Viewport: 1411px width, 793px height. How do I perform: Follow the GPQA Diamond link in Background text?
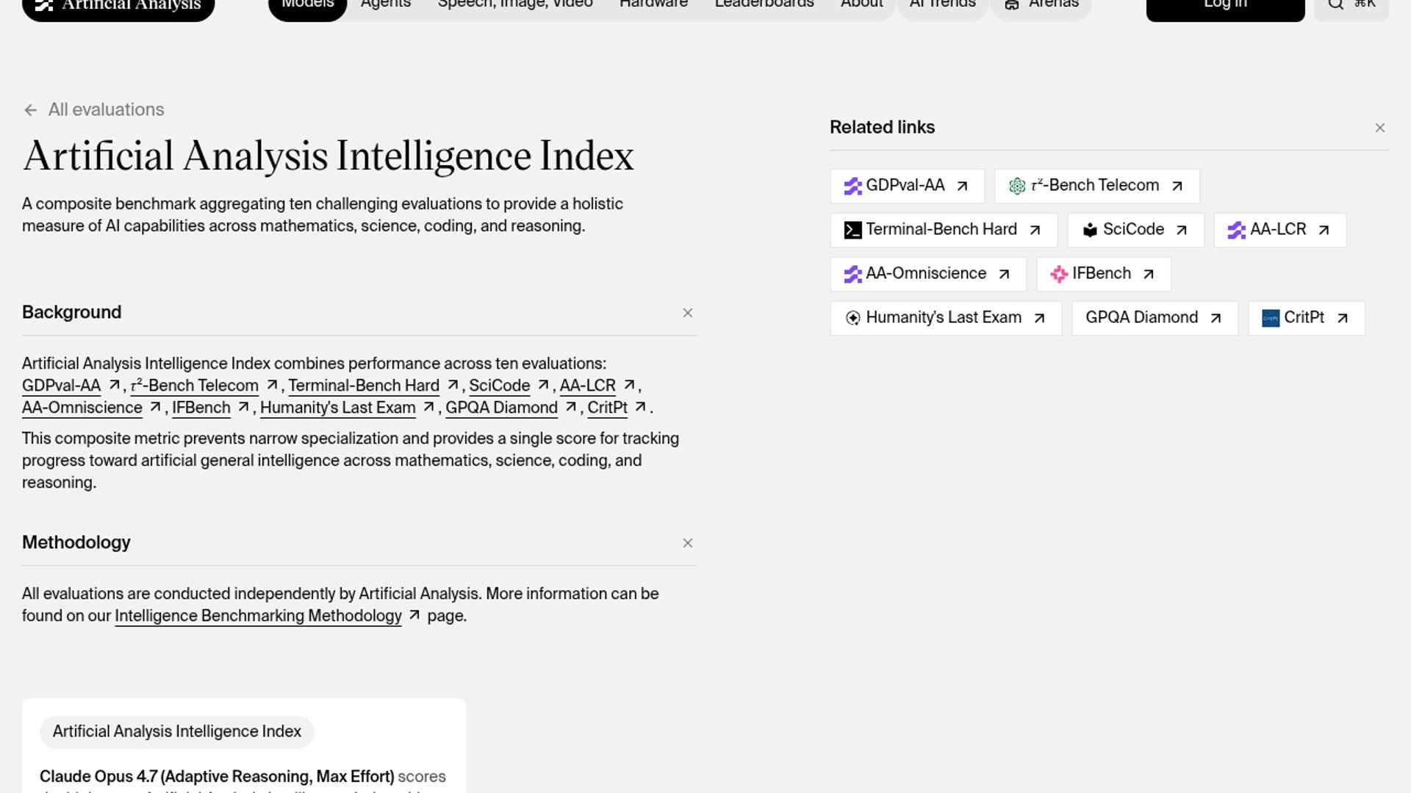[x=501, y=408]
